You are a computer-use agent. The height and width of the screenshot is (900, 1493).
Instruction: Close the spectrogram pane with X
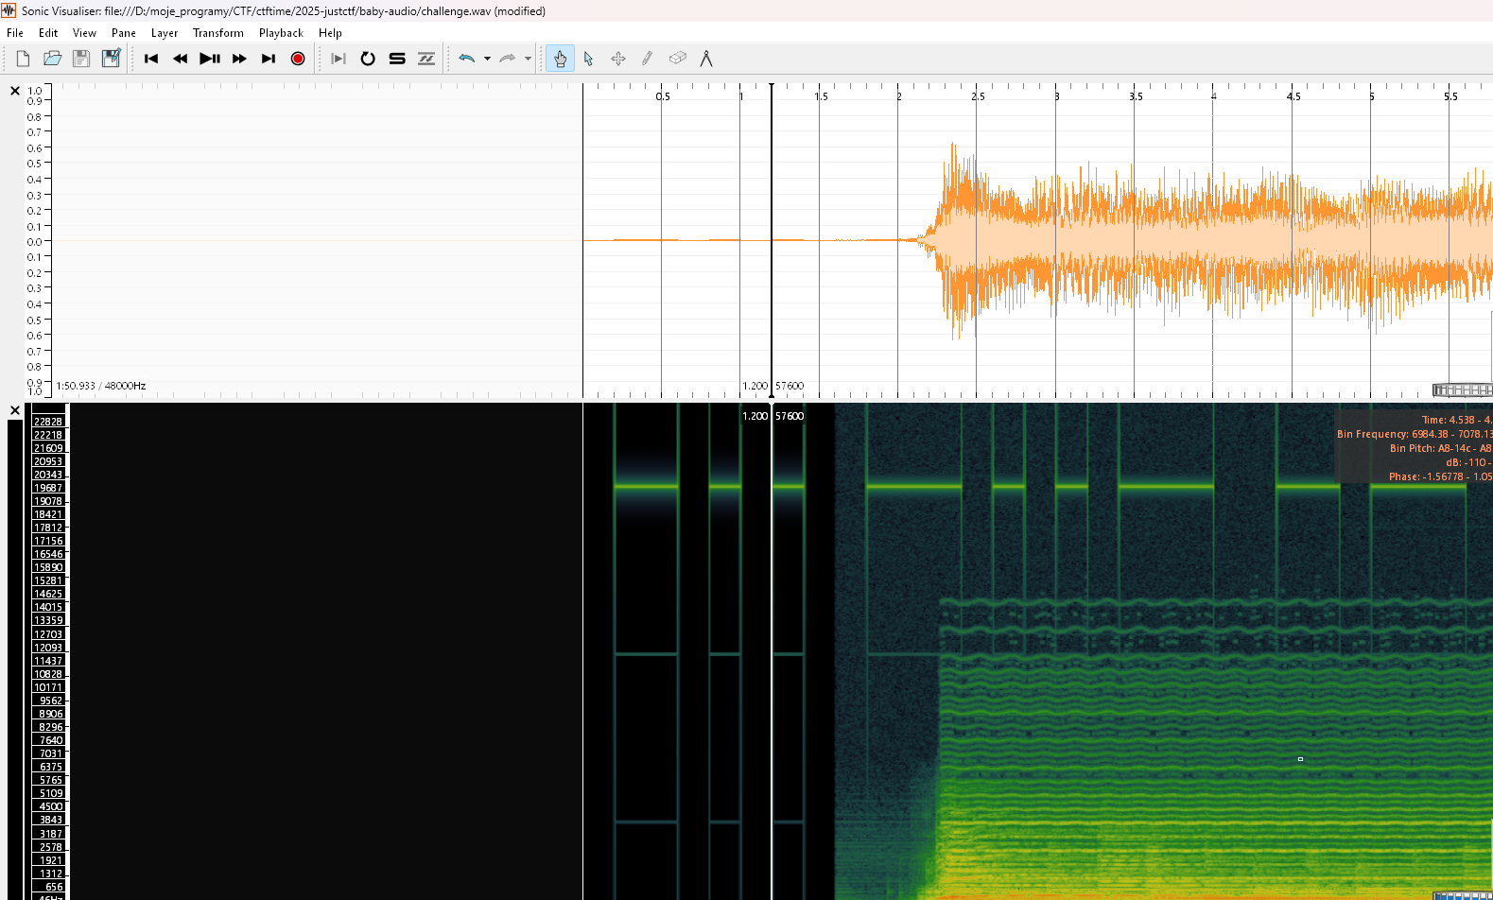click(15, 410)
